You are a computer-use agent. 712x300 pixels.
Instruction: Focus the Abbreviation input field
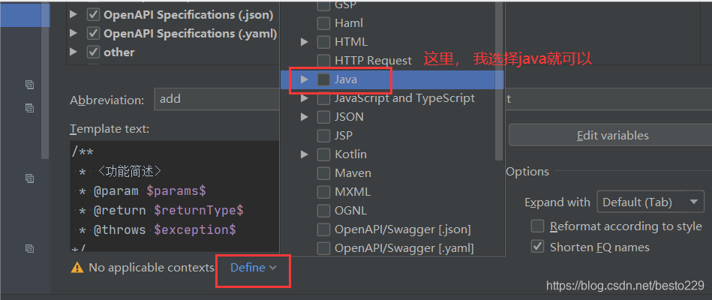[217, 99]
